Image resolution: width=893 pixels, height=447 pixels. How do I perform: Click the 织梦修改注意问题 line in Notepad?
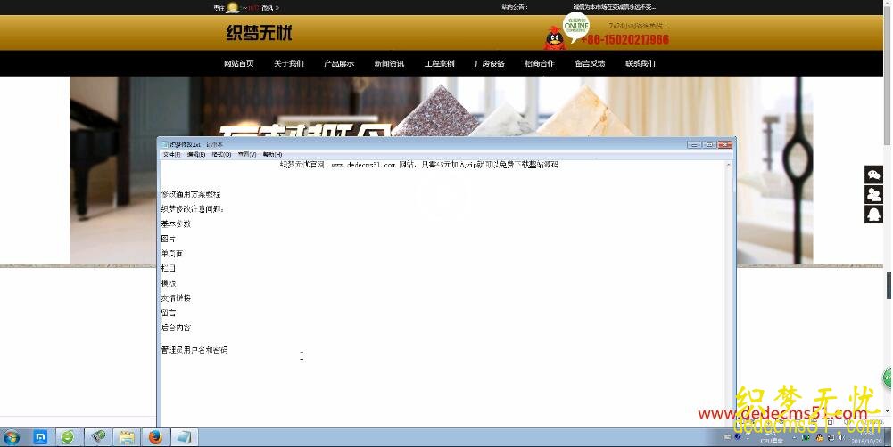(x=193, y=209)
